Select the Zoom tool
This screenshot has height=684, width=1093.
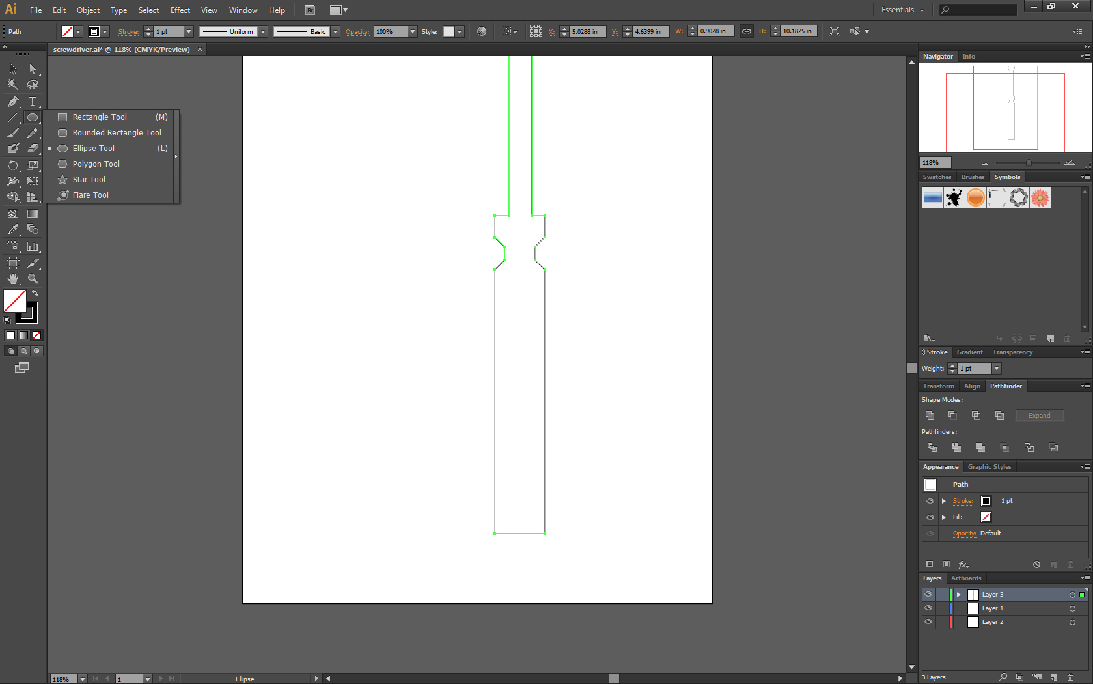pyautogui.click(x=33, y=278)
